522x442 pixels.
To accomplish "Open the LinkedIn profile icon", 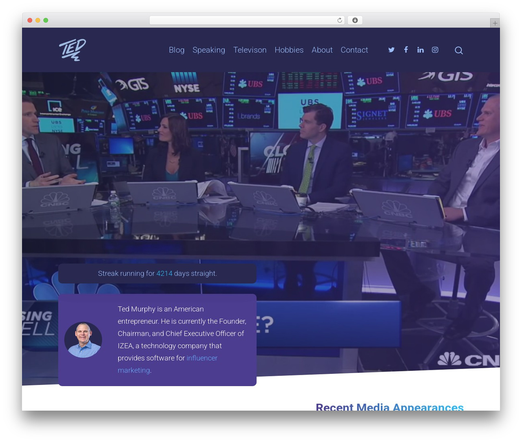I will pos(420,50).
